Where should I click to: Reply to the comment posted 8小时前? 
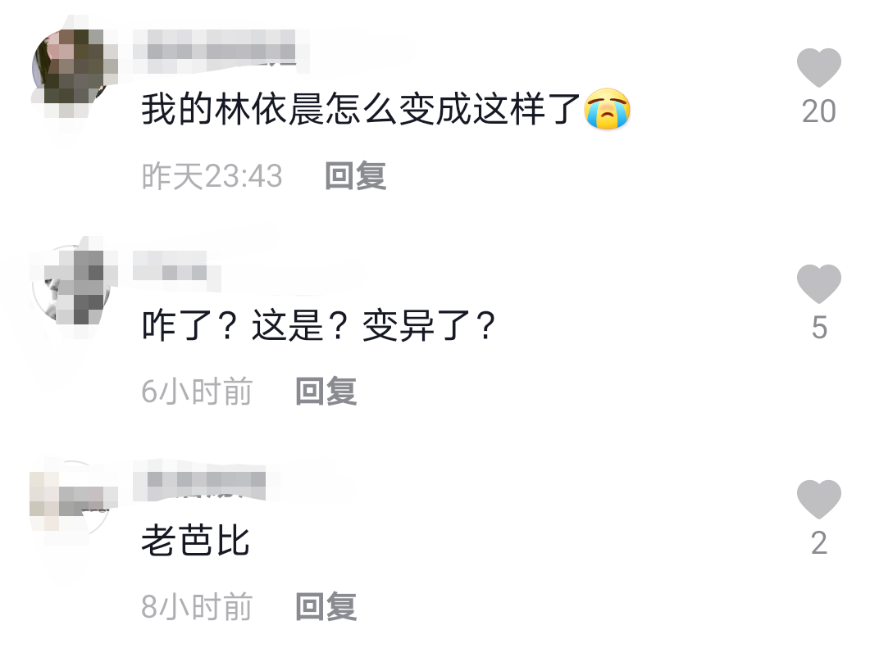click(x=326, y=606)
